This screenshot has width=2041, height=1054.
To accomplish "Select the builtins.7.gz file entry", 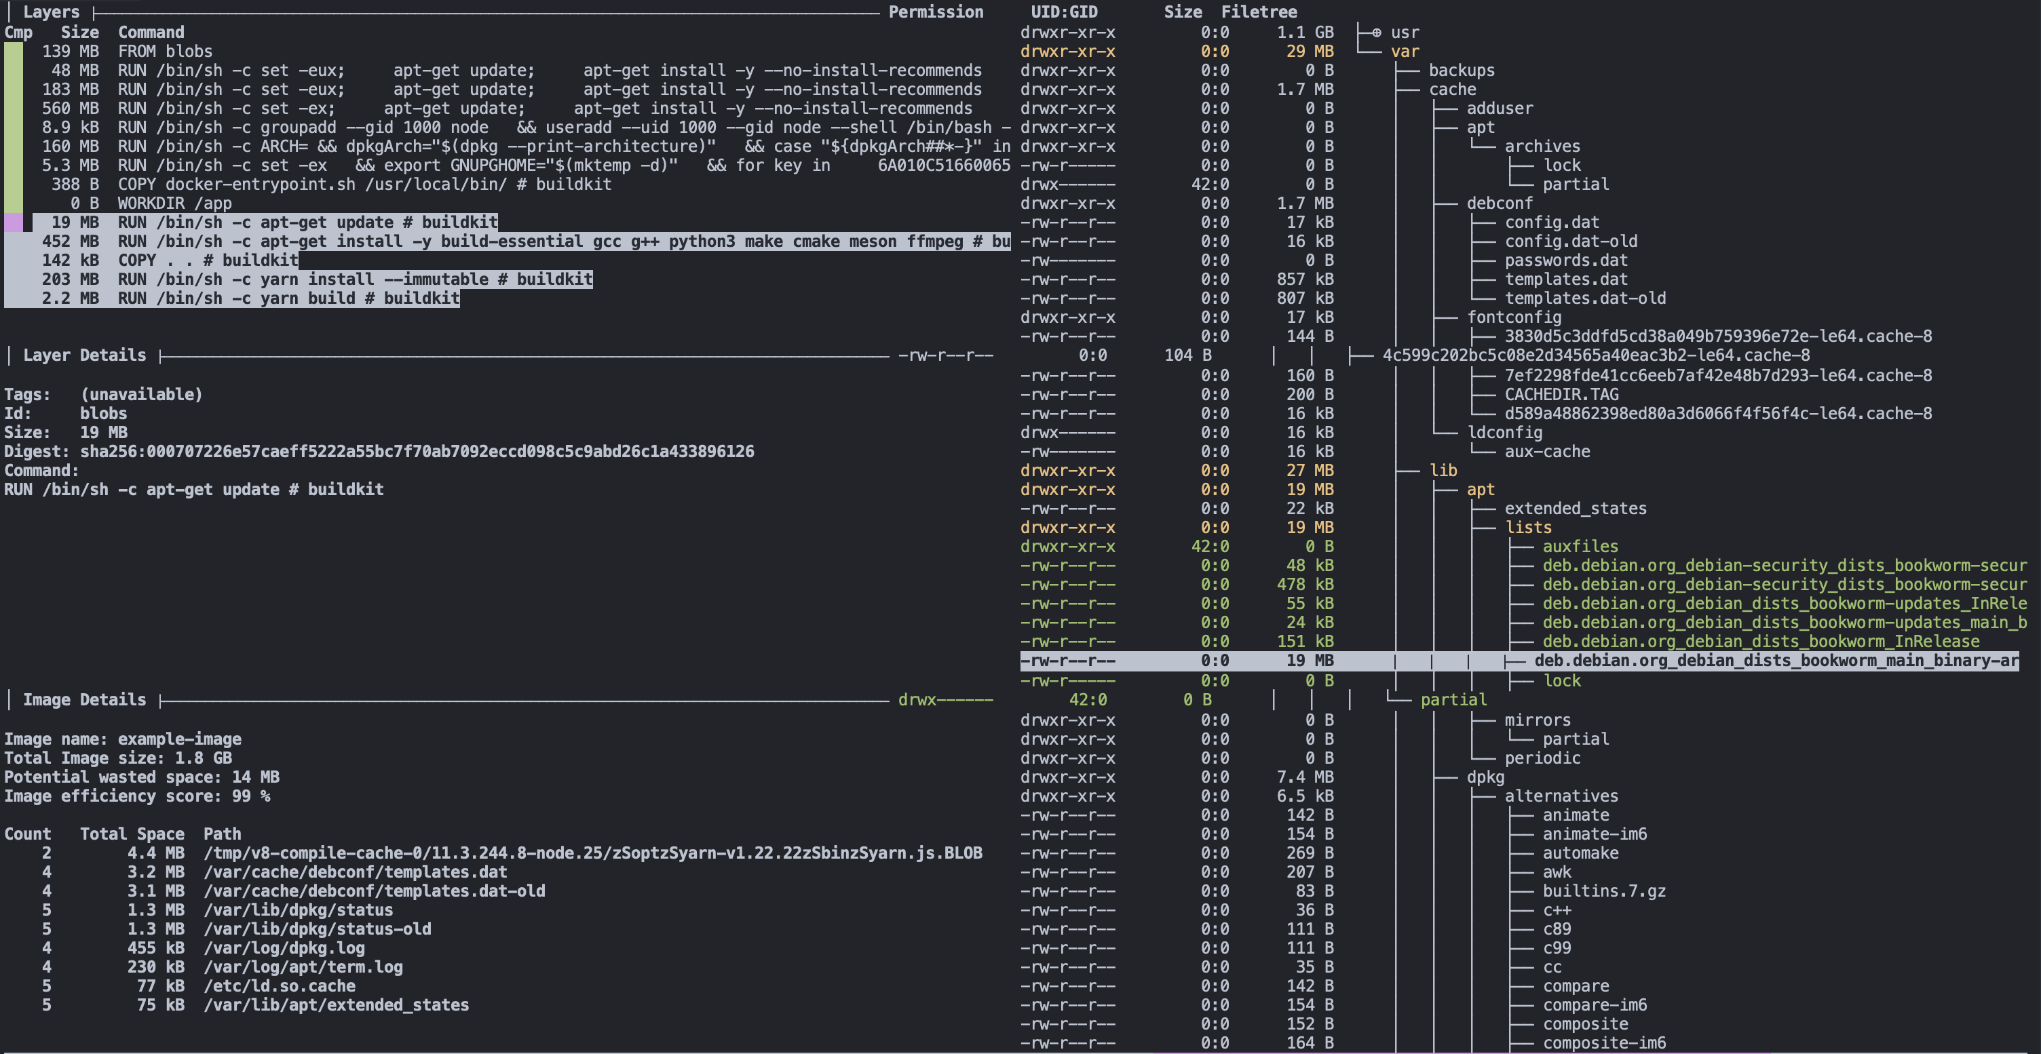I will pos(1603,891).
